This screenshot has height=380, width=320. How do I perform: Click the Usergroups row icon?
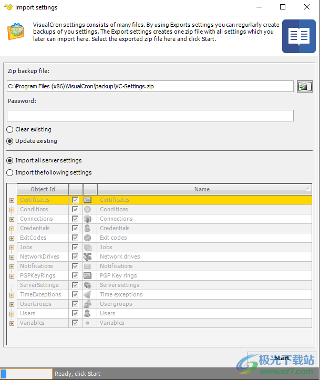coord(87,304)
